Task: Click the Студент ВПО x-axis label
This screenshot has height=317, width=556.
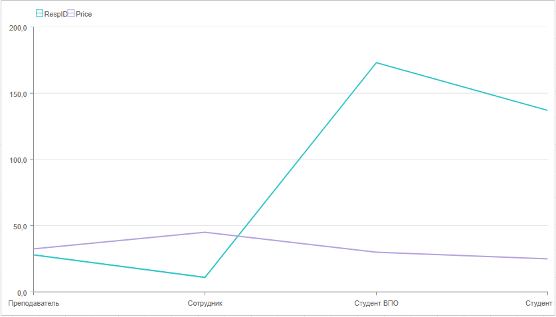Action: click(376, 304)
